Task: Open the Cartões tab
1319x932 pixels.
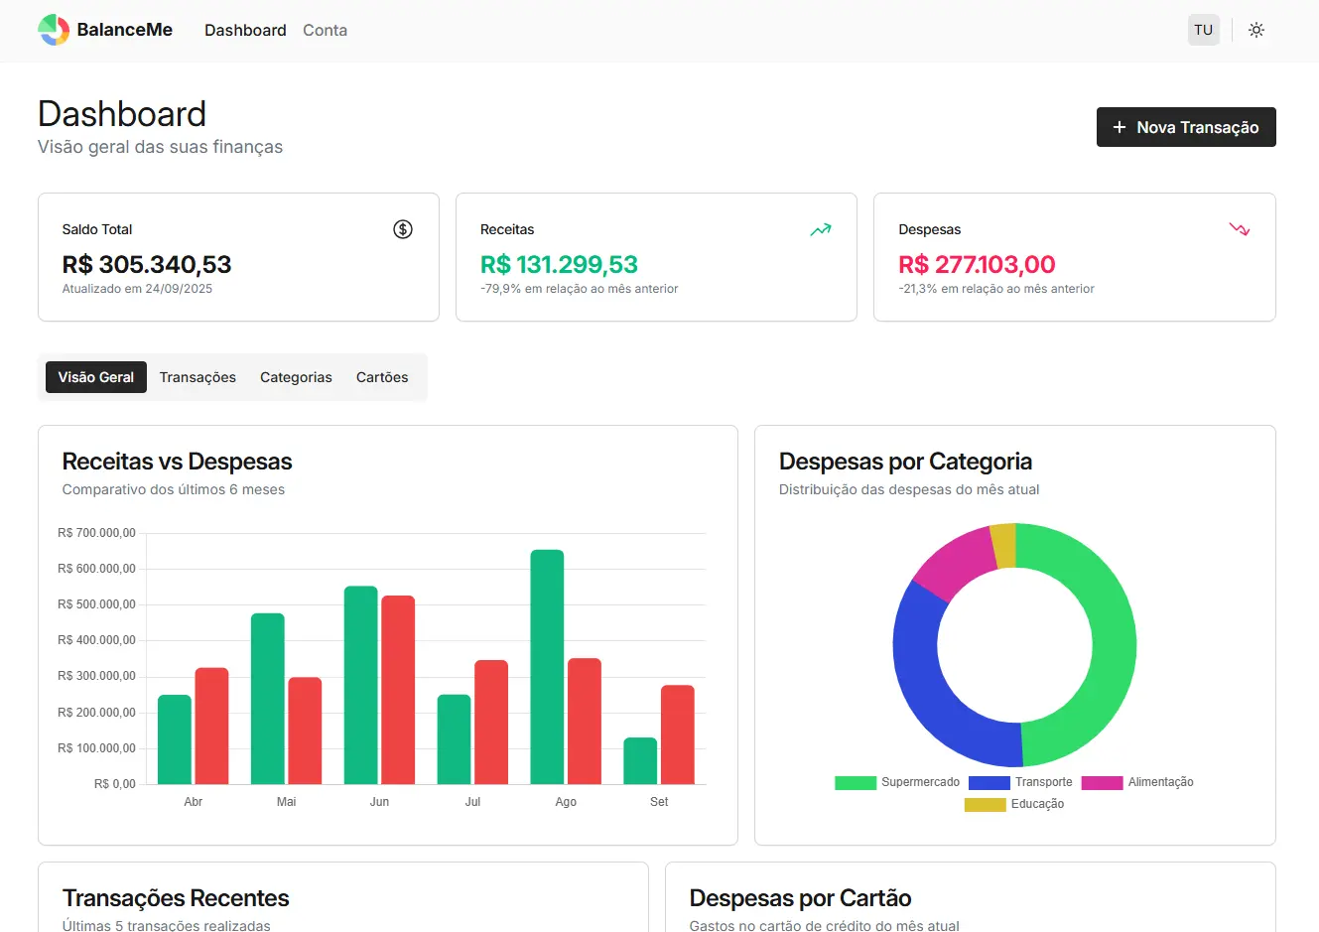Action: pos(382,377)
